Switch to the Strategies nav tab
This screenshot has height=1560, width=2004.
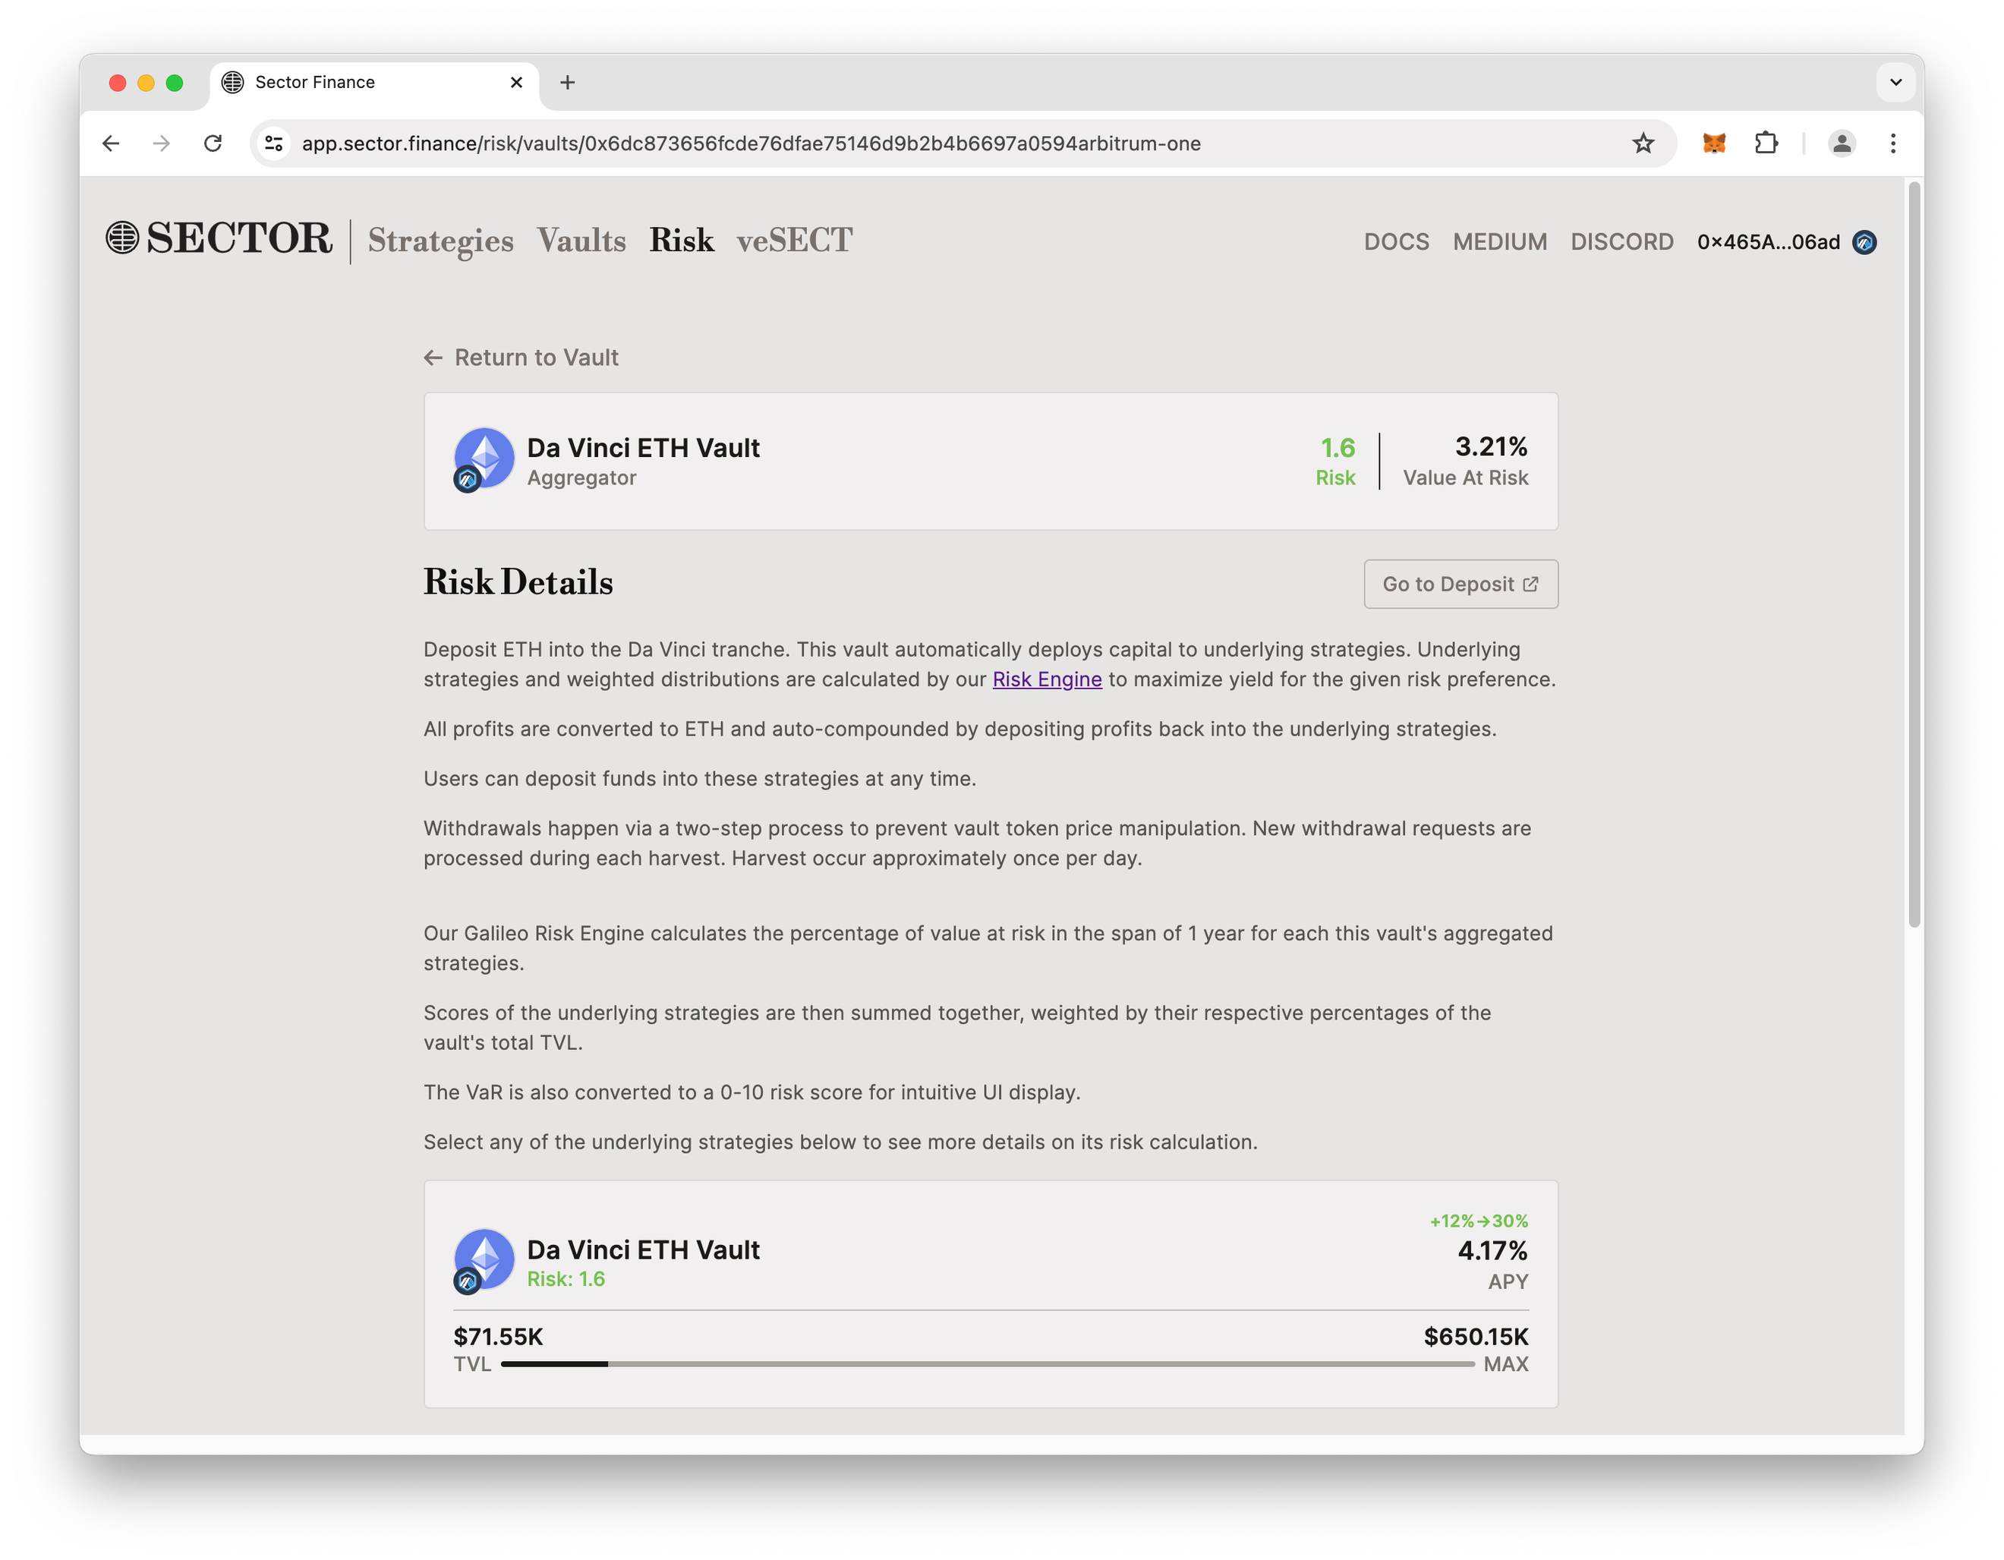tap(440, 241)
